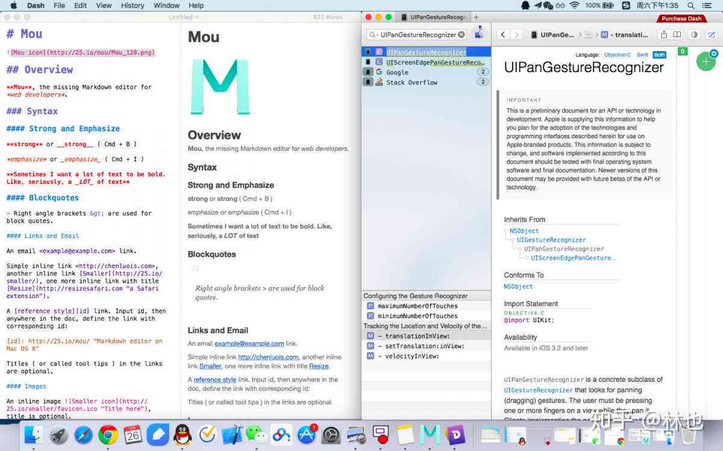Open the 'reference style' link in Mou preview
Viewport: 723px width, 451px height.
(215, 380)
